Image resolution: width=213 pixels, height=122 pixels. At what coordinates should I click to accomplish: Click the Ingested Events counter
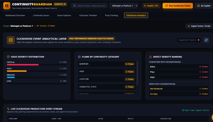pos(189,40)
